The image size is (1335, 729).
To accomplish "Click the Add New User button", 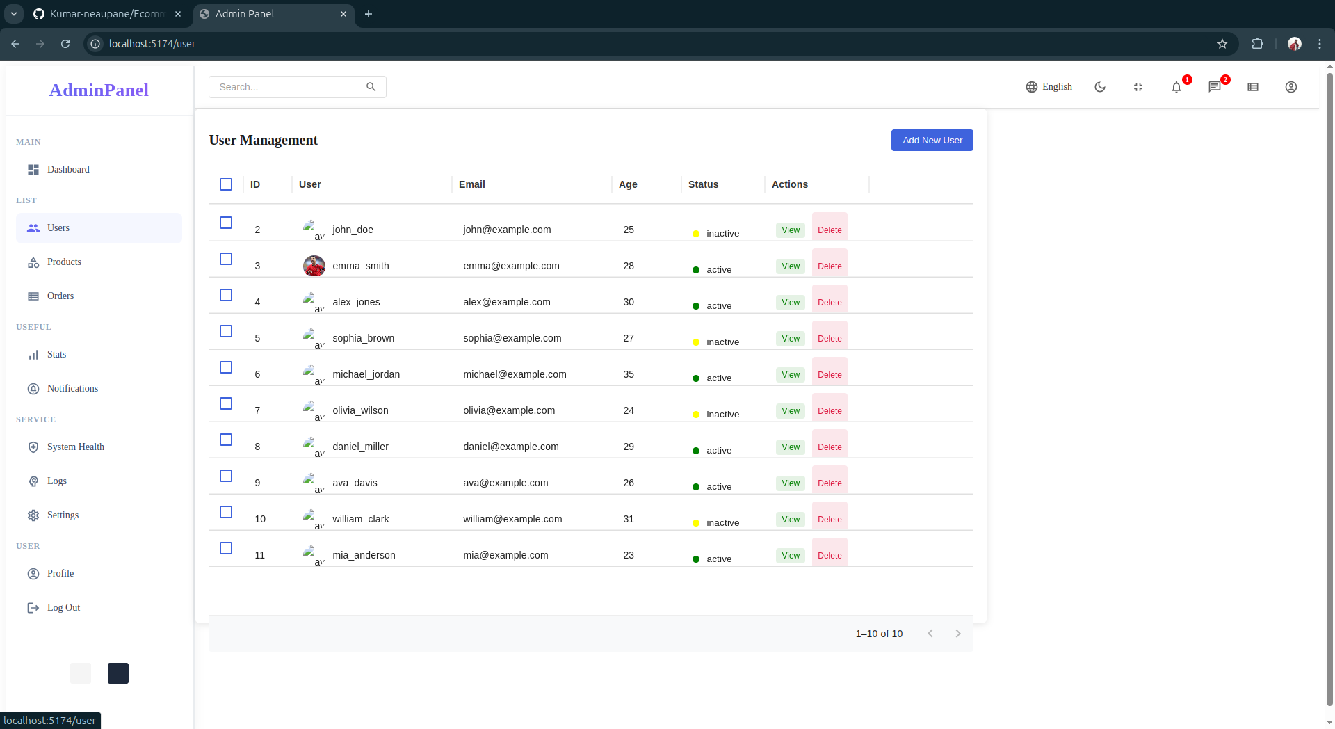I will (932, 141).
